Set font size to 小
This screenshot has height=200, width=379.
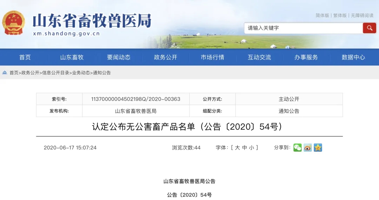click(252, 148)
